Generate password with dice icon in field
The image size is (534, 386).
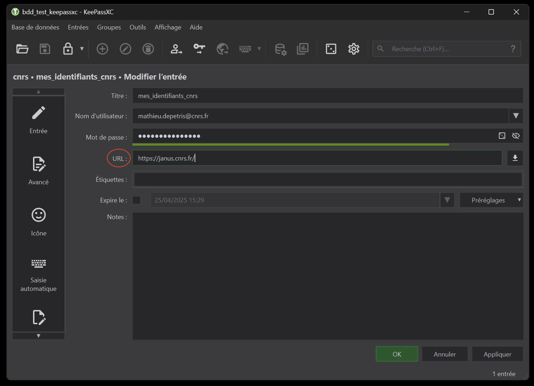[x=502, y=136]
